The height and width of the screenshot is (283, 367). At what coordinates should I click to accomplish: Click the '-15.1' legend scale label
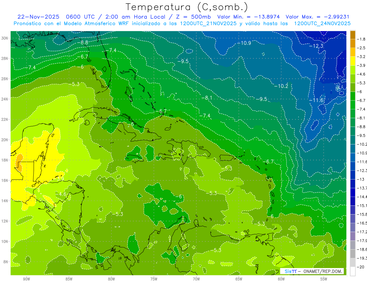click(x=361, y=205)
